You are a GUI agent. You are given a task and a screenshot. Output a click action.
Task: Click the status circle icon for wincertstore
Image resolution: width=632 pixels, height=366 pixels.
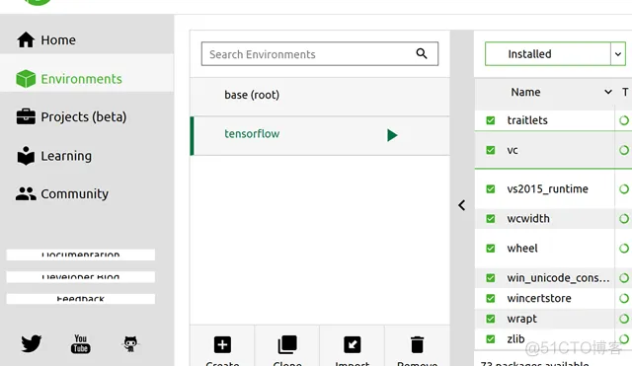pos(624,298)
